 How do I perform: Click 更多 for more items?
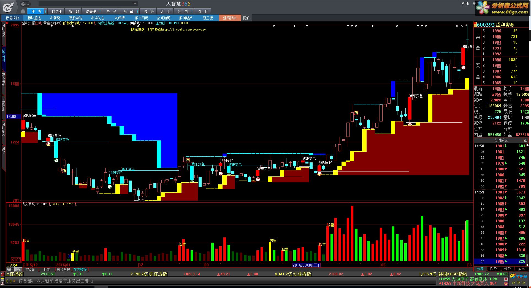pyautogui.click(x=246, y=18)
